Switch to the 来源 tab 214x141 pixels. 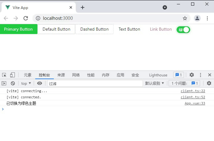coord(61,75)
